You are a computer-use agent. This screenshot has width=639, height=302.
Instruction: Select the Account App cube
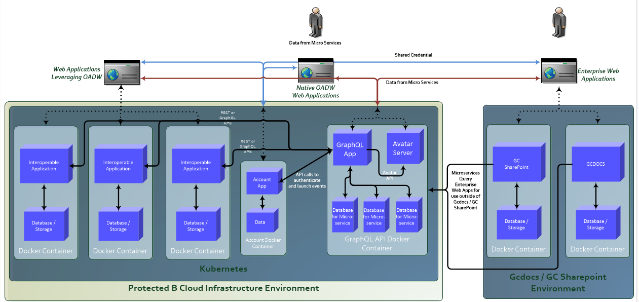262,182
